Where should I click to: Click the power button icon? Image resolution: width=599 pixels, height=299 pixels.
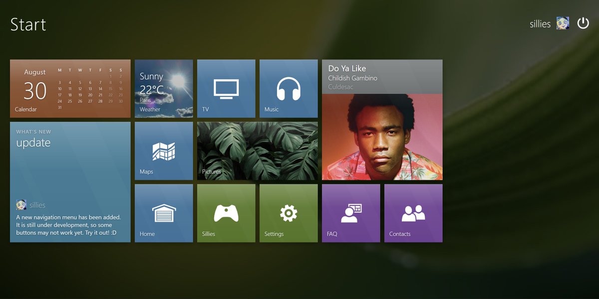[583, 23]
